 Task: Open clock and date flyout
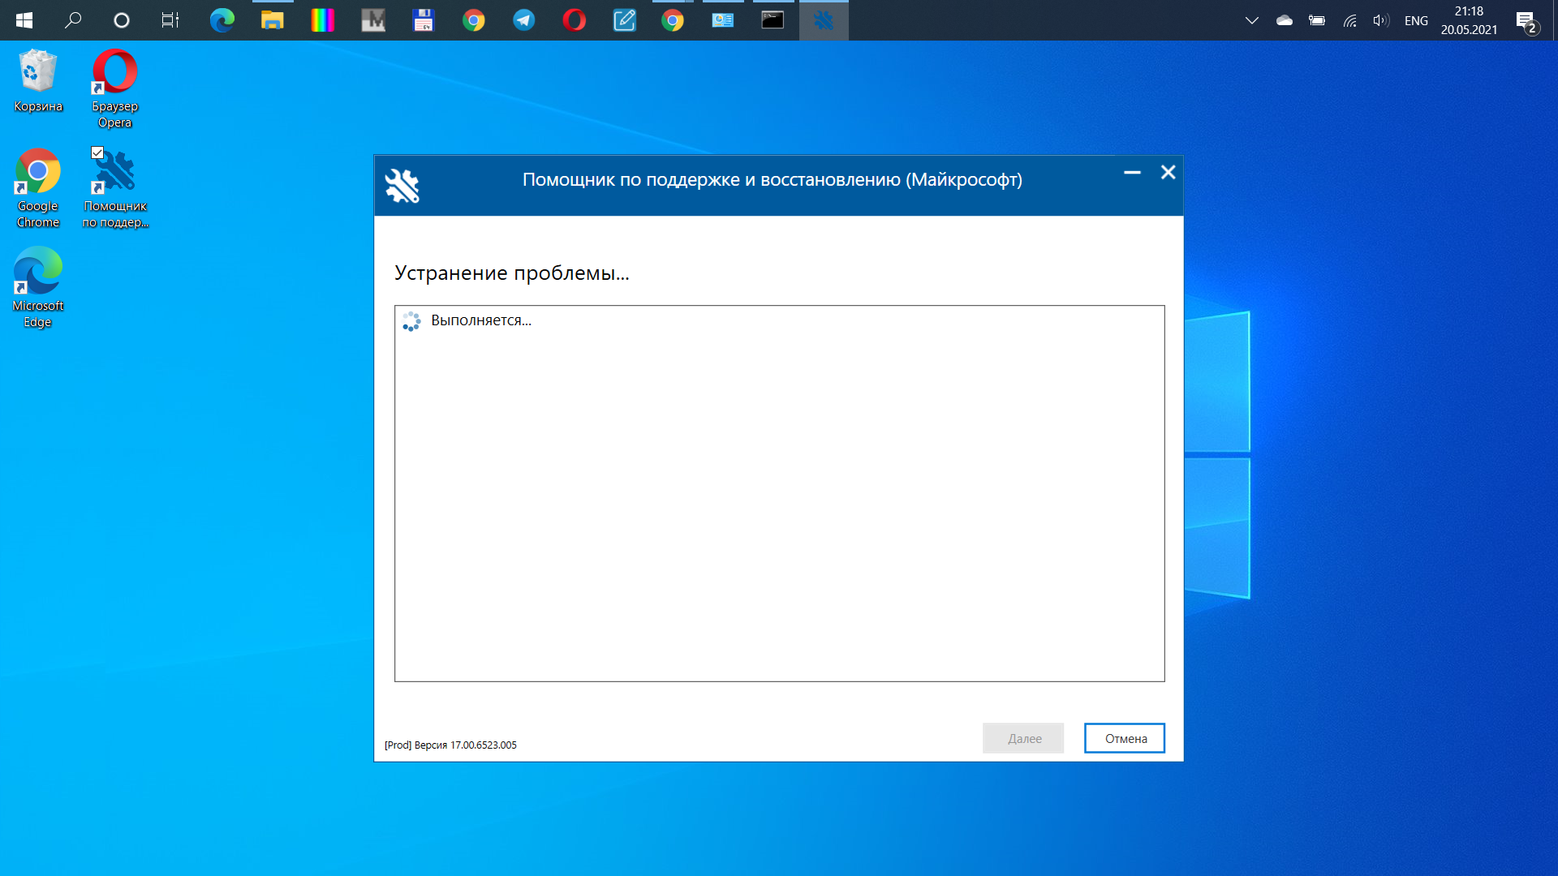pos(1469,20)
